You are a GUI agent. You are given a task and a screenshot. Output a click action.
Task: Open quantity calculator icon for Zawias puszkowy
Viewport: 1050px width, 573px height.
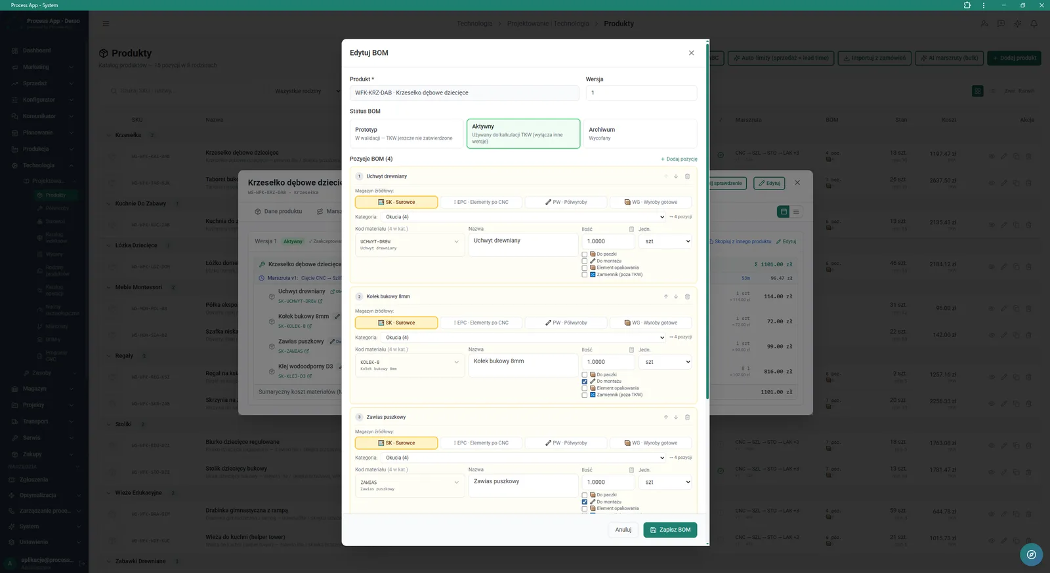631,470
